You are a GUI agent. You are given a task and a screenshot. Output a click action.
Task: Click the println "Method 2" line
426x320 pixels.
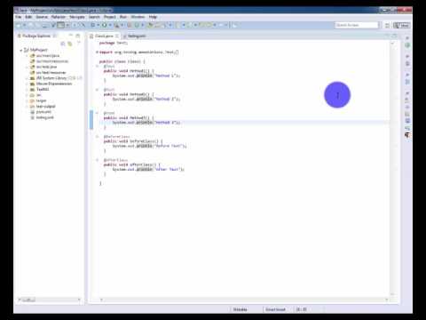[x=146, y=99]
